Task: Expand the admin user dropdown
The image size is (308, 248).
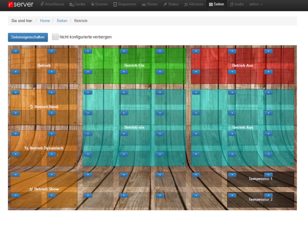Action: pos(256,4)
